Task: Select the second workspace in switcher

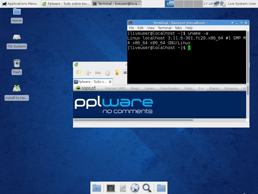Action: pyautogui.click(x=179, y=4)
